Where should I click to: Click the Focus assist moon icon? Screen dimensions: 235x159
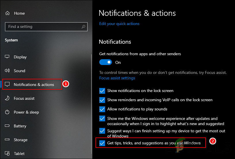coord(7,98)
